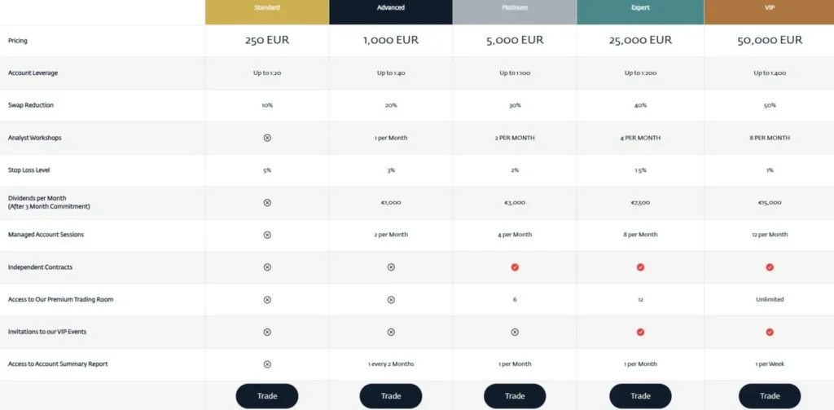Click the 25,000 EUR price for Expert
This screenshot has height=410, width=834.
(640, 40)
